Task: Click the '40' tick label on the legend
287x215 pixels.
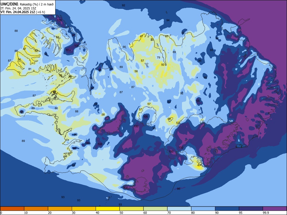Action: [97, 213]
